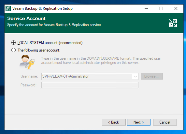186x134 pixels.
Task: Close the Veeam Backup & Replication Setup window
Action: (176, 8)
